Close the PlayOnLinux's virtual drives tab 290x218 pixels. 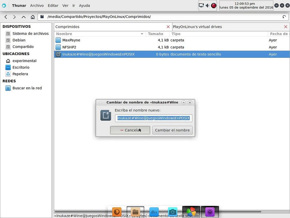click(x=286, y=27)
